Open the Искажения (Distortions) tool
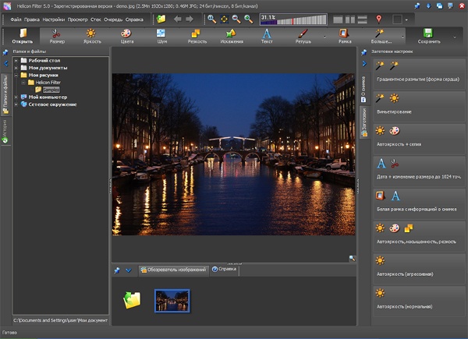 [x=231, y=36]
